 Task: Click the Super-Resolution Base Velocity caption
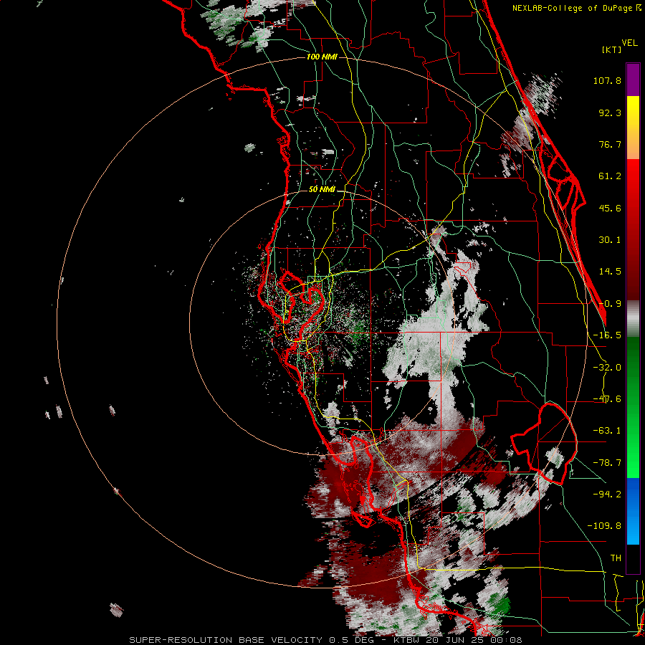325,640
